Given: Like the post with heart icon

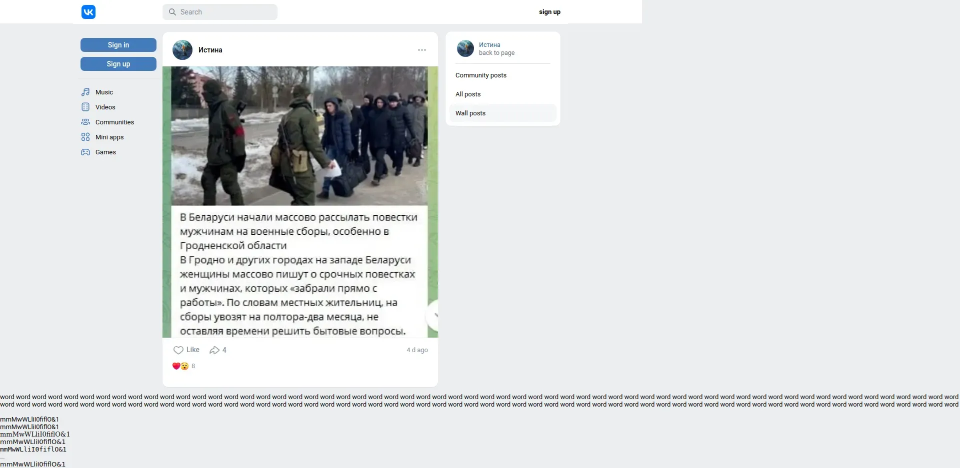Looking at the screenshot, I should point(178,350).
